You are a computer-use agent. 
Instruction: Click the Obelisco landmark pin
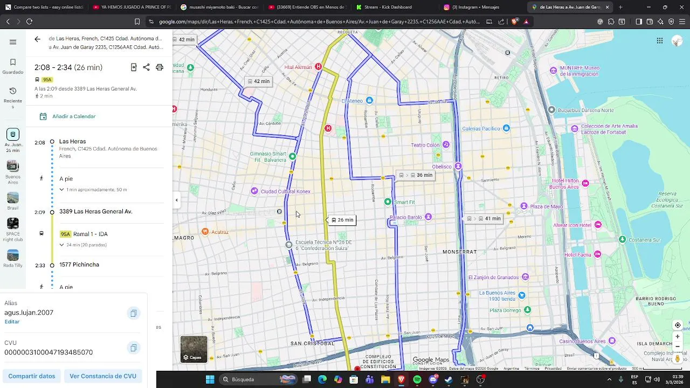[x=458, y=166]
